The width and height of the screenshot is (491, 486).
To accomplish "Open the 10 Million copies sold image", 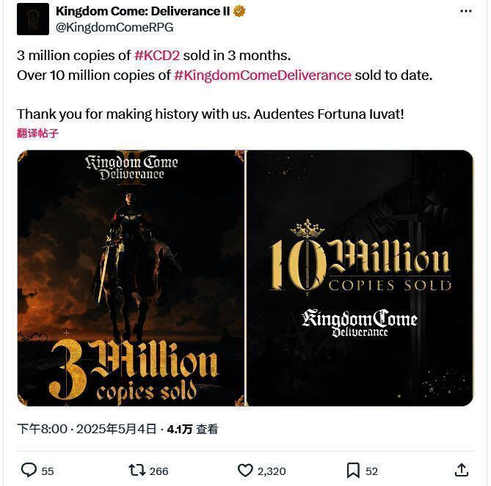I will [360, 278].
